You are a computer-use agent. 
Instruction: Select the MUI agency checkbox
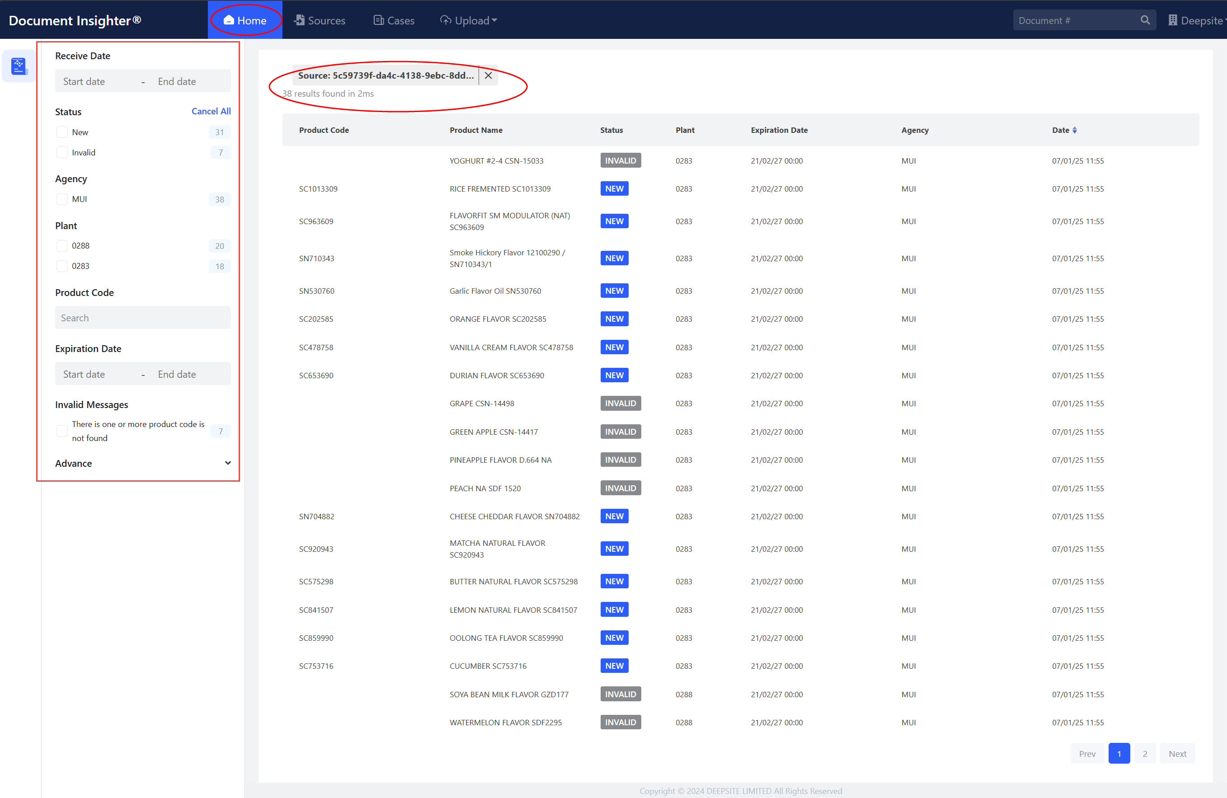click(x=62, y=199)
